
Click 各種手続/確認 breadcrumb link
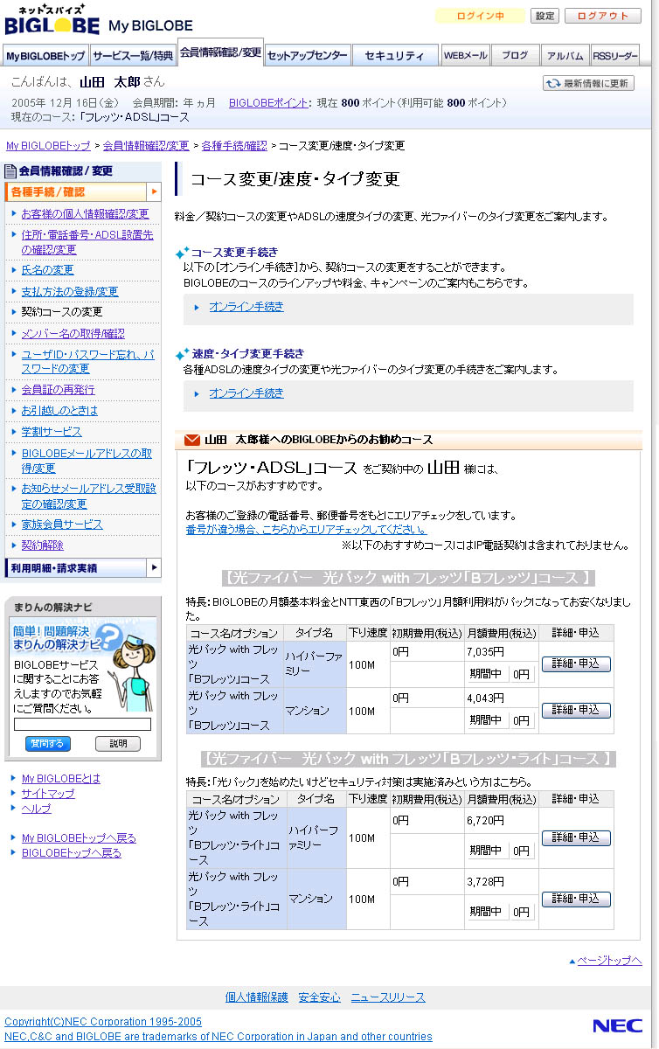click(x=234, y=146)
